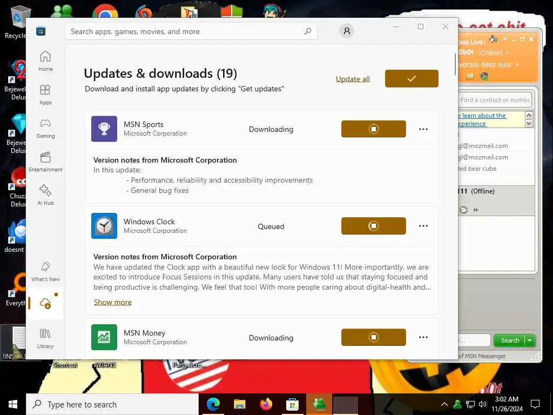The width and height of the screenshot is (553, 415).
Task: Open the Search button dropdown arrow in Messenger
Action: (530, 340)
